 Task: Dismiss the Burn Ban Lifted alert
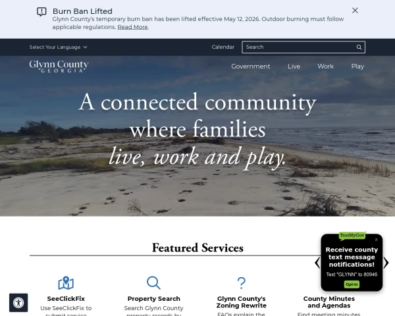tap(355, 11)
